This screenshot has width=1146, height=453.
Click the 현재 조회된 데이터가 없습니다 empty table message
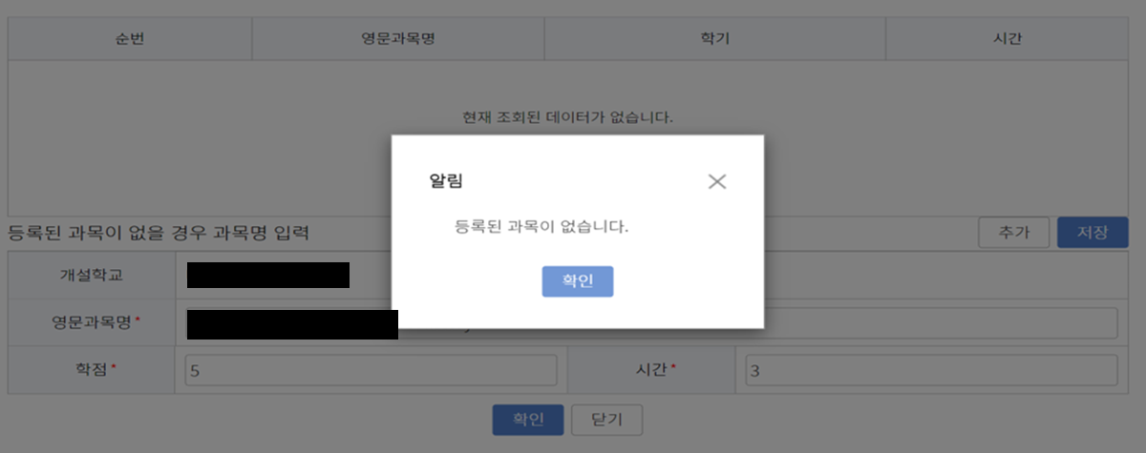[x=568, y=117]
